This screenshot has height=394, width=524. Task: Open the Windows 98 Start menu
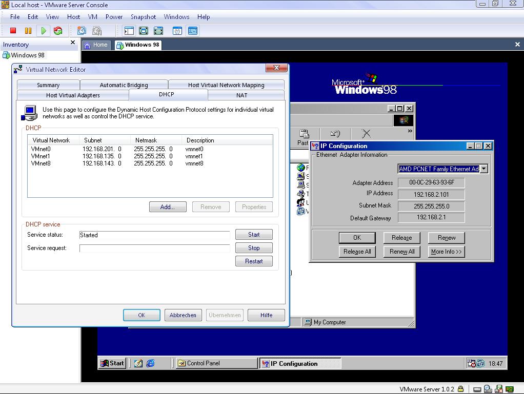112,363
